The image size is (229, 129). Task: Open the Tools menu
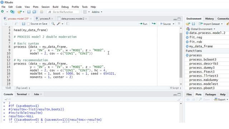point(84,7)
